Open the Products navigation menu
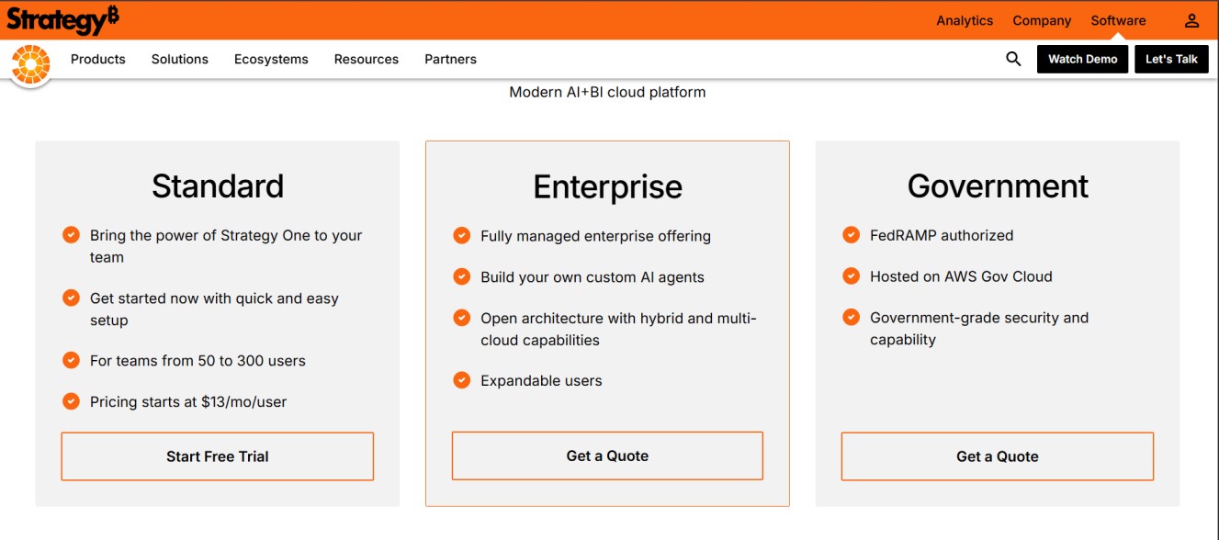 [98, 59]
